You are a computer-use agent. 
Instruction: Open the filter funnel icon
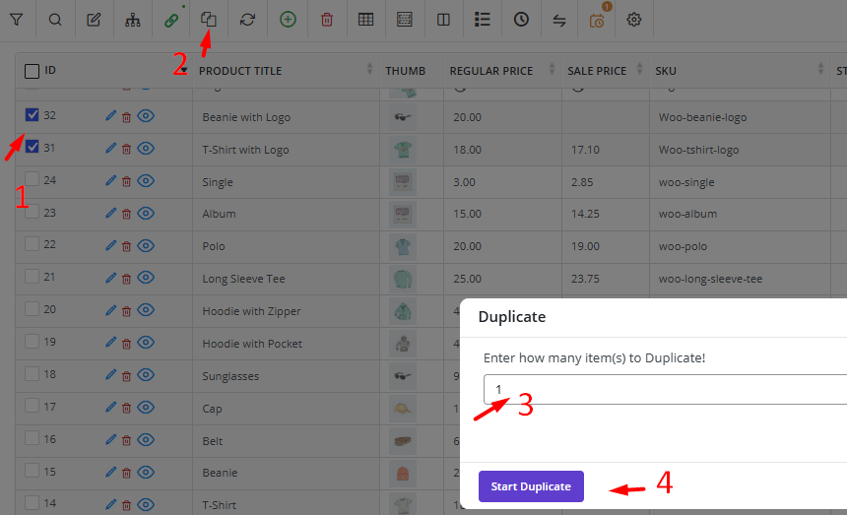point(16,20)
